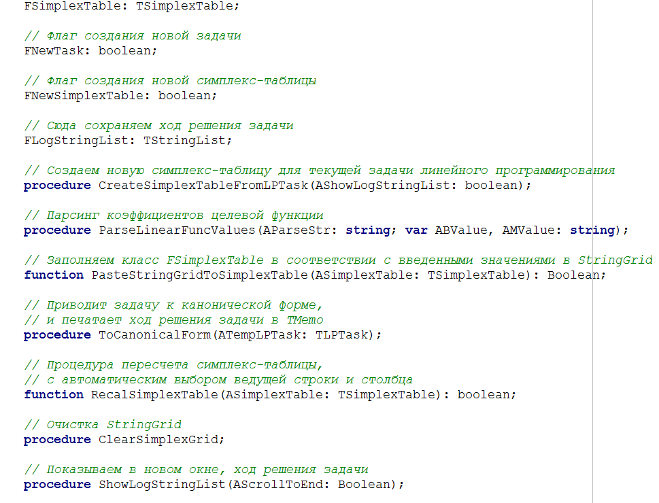This screenshot has height=503, width=659.
Task: Click ClearSimplexGrid procedure name
Action: click(x=158, y=440)
